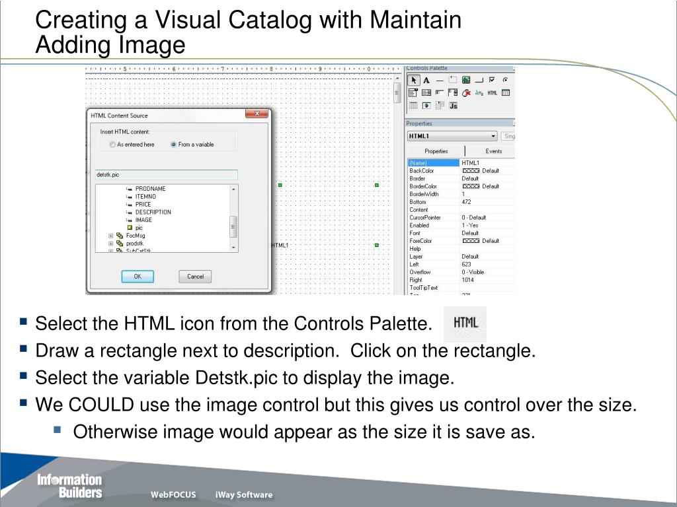Click CursorPointer value '0 - Default'
The height and width of the screenshot is (507, 677).
coord(473,217)
